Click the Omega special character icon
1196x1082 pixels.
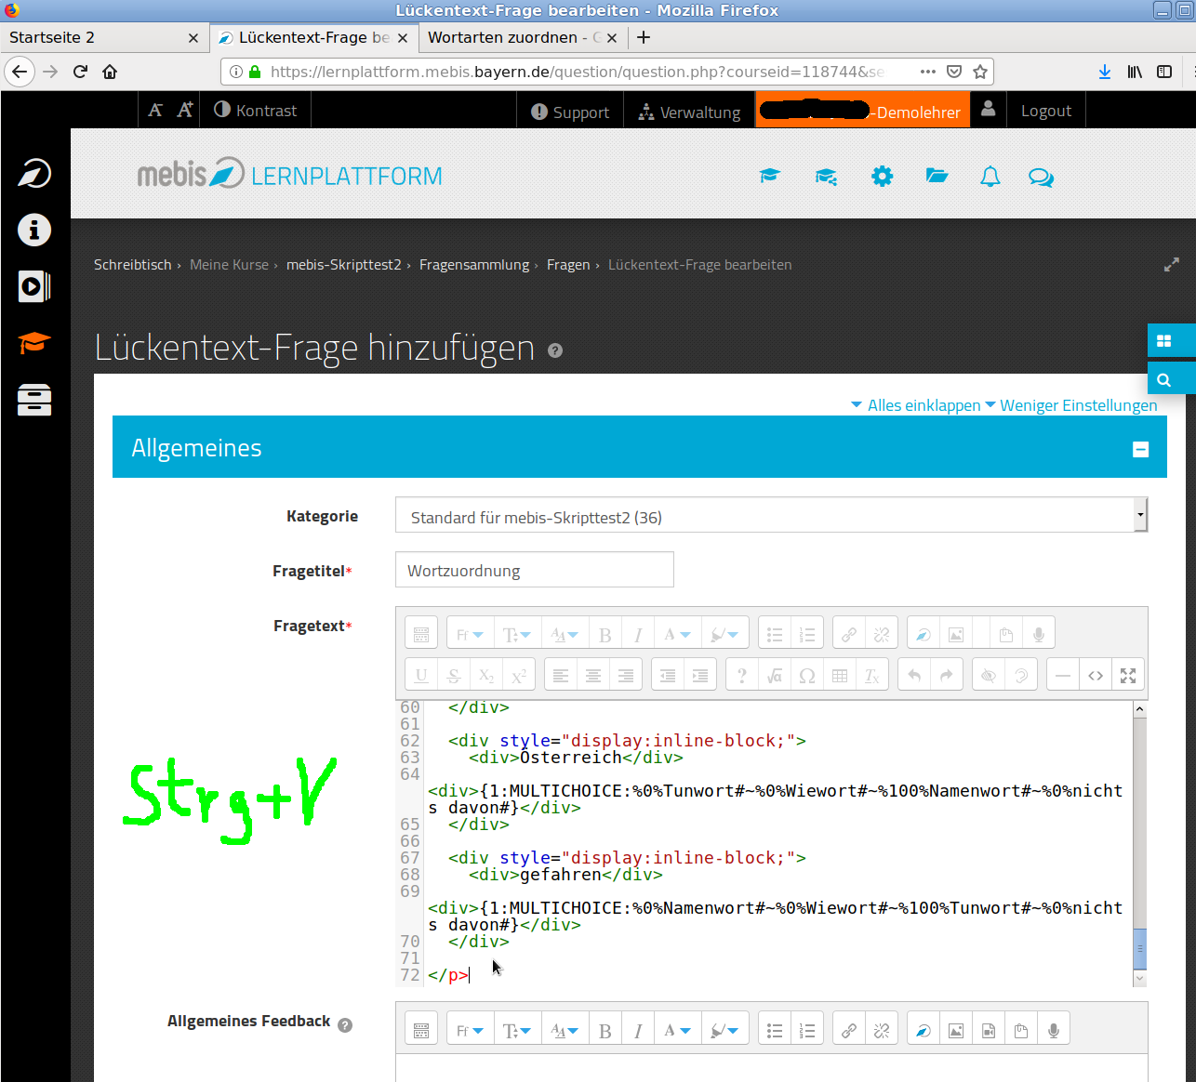[807, 676]
